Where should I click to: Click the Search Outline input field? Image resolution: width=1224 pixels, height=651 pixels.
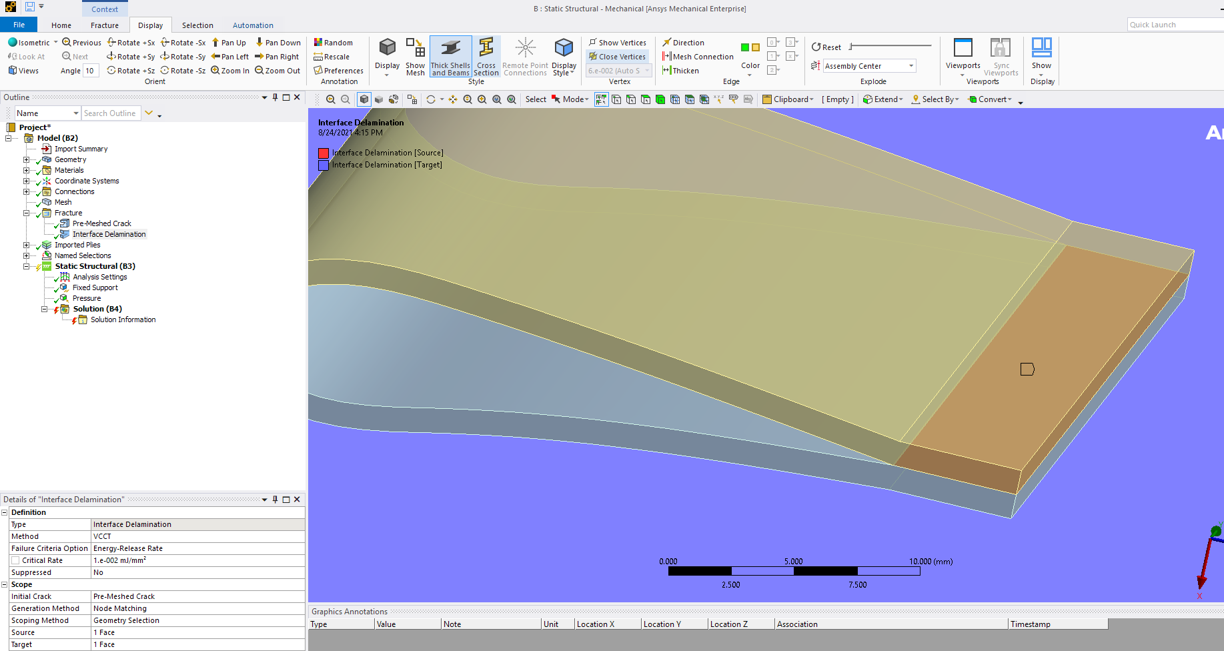pyautogui.click(x=111, y=113)
